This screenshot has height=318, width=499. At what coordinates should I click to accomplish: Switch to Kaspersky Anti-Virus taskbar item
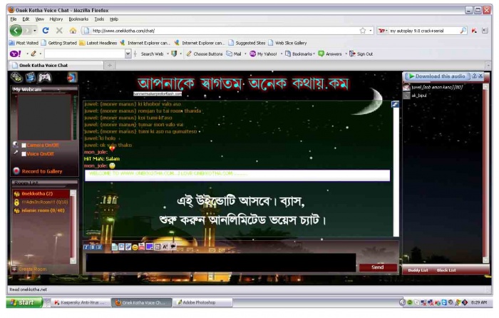[81, 302]
